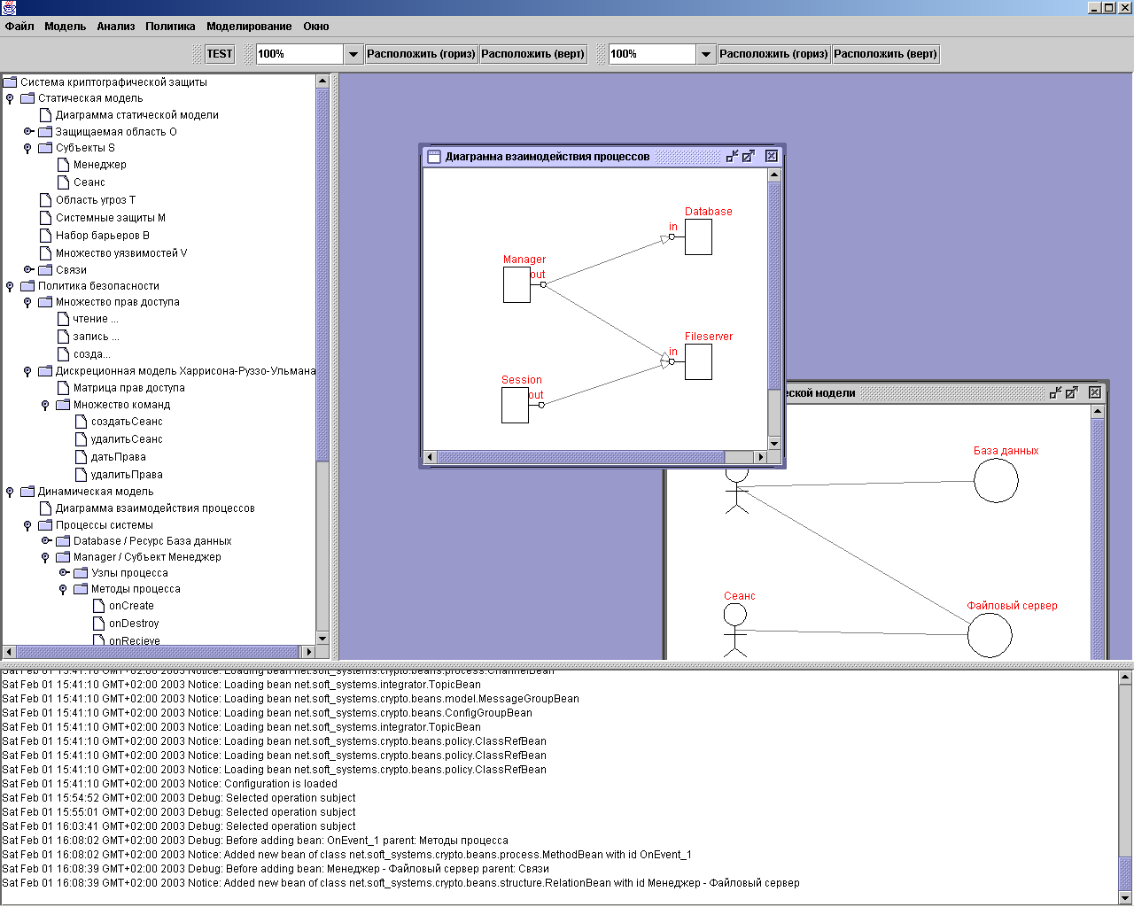
Task: Select создатьСеанс command icon
Action: (82, 421)
